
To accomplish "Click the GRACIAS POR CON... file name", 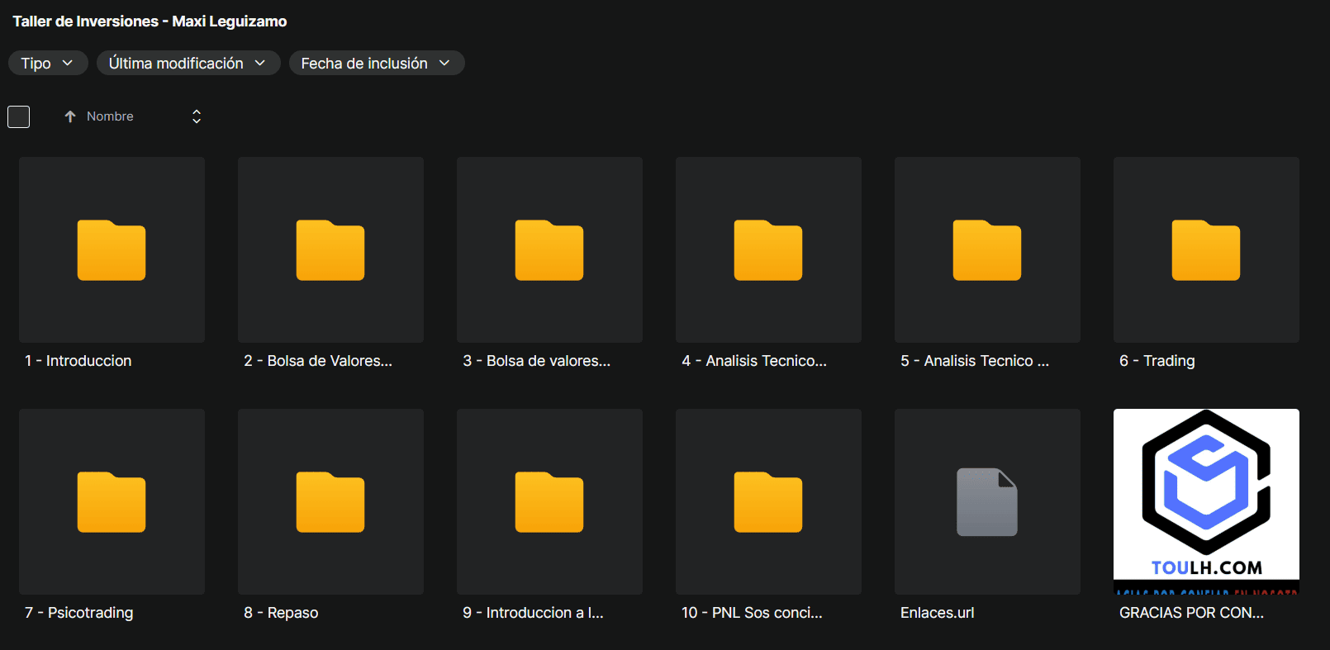I will (x=1191, y=613).
